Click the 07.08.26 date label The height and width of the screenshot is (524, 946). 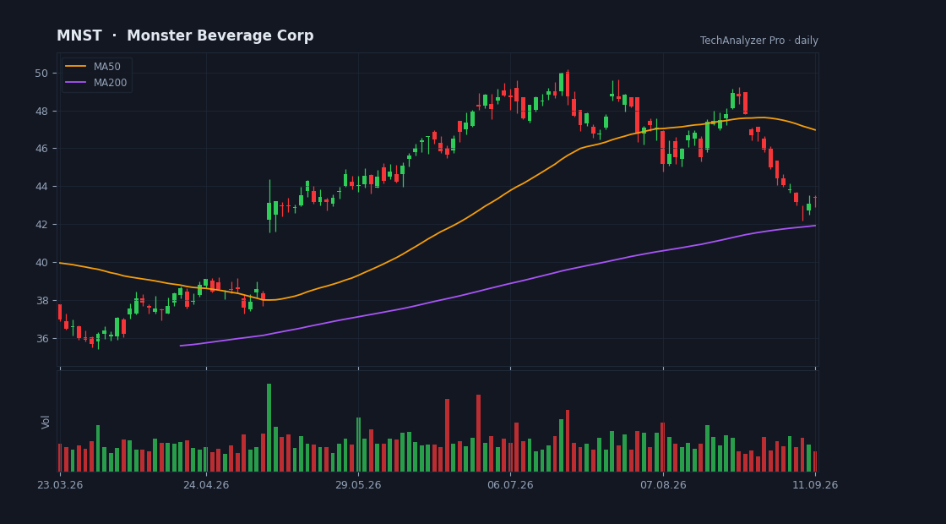[663, 485]
